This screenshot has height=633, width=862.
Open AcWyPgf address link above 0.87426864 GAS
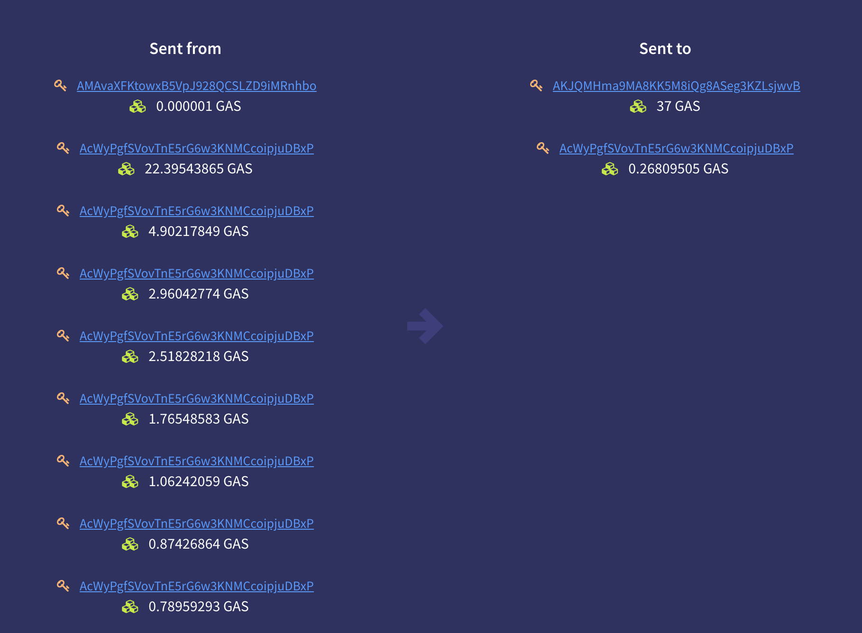pos(197,524)
